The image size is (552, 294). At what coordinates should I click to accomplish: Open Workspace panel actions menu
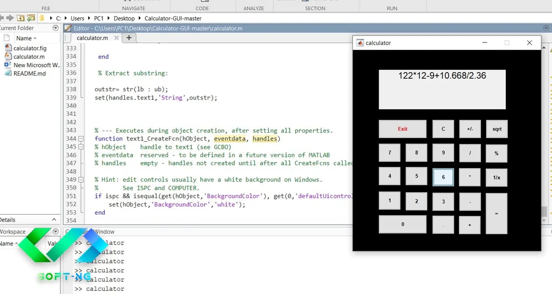click(x=56, y=232)
